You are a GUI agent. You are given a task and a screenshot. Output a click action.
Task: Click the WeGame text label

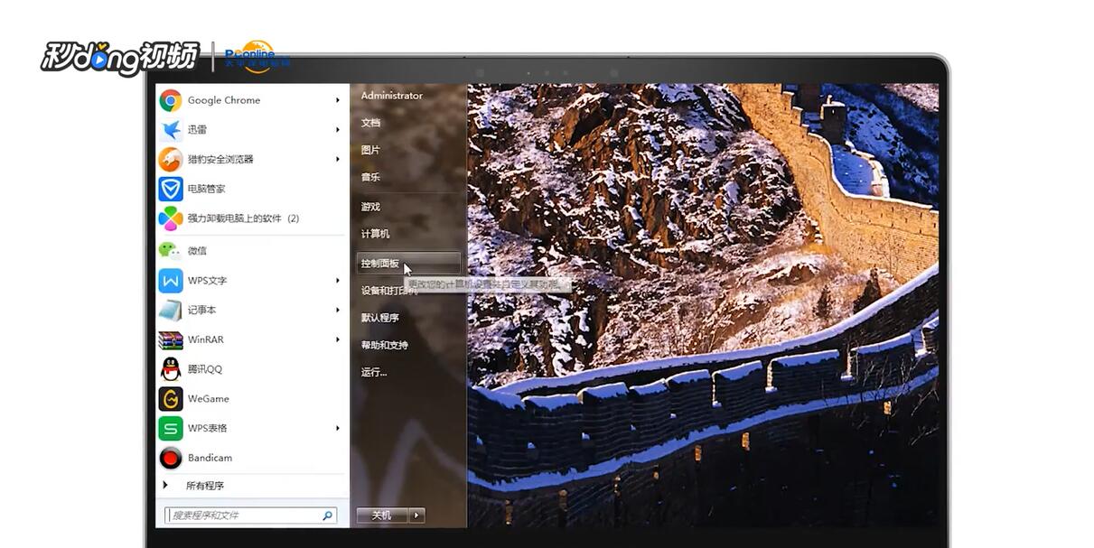pyautogui.click(x=208, y=399)
